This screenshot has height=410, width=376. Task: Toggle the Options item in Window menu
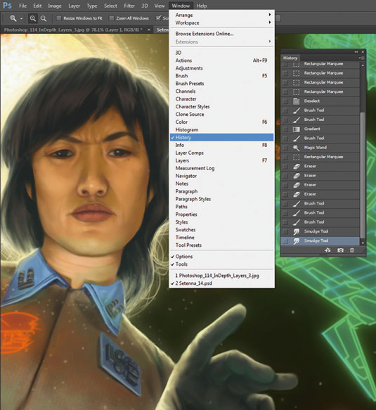[221, 257]
